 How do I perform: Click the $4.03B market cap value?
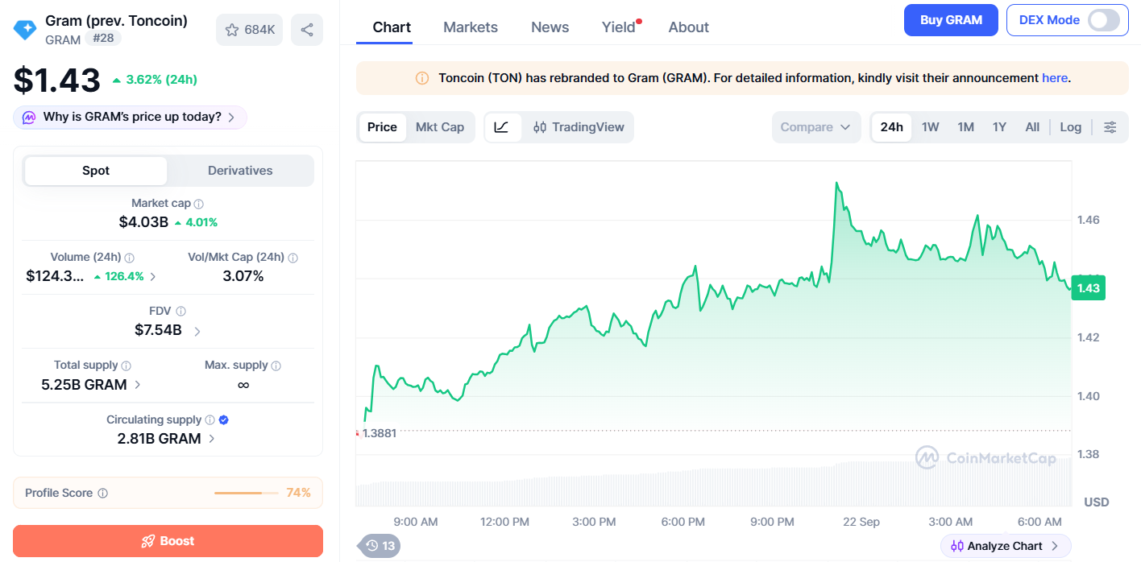click(143, 222)
